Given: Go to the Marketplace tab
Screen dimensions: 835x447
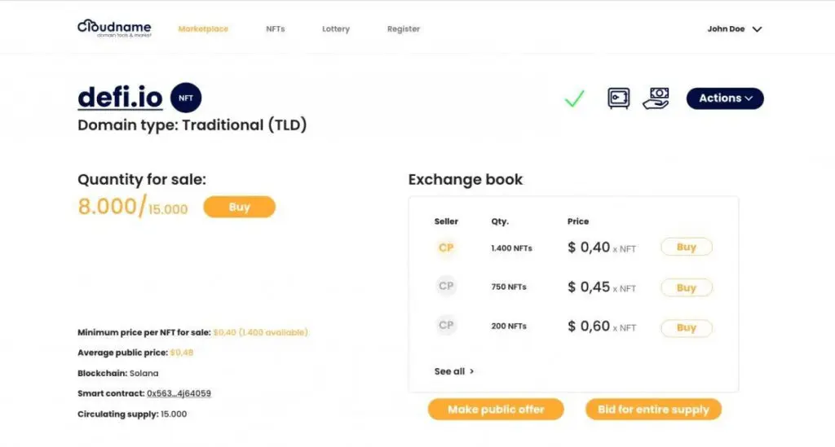Looking at the screenshot, I should 203,29.
